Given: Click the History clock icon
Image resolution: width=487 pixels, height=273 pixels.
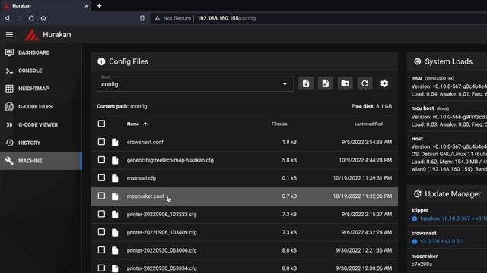Looking at the screenshot, I should (x=9, y=143).
